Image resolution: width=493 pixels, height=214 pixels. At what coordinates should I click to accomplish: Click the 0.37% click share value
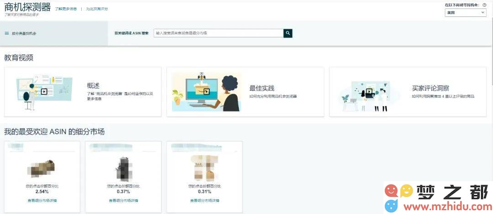click(x=123, y=191)
